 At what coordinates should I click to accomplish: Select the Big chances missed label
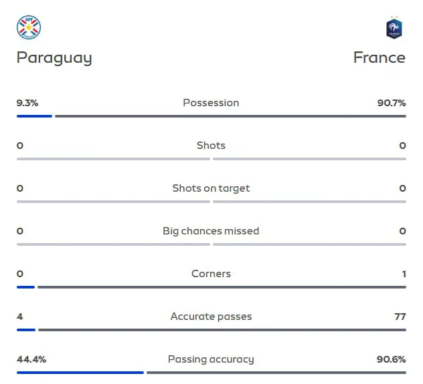point(211,231)
